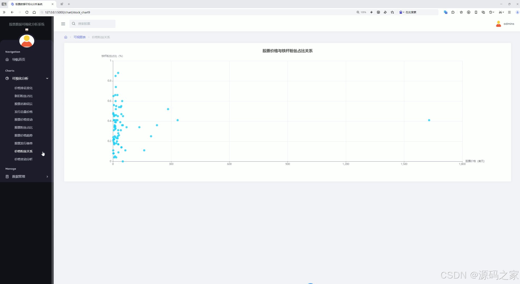
Task: Expand the 数据管理 menu arrow
Action: click(47, 176)
